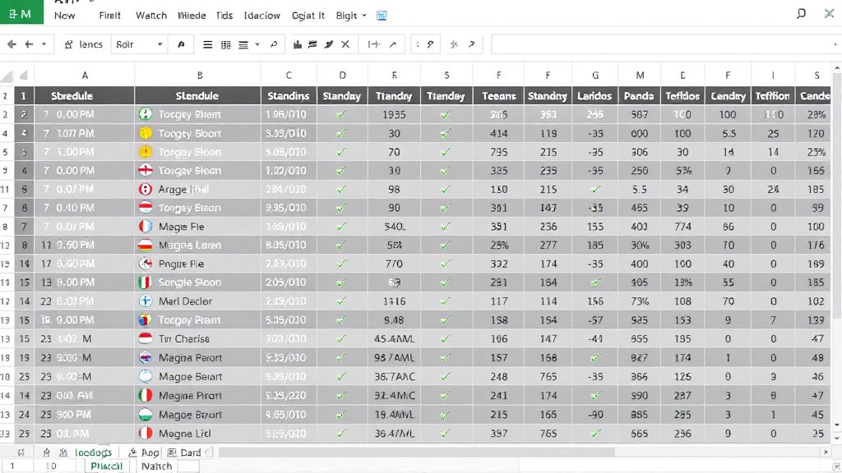Open the Wiiede menu

click(192, 16)
